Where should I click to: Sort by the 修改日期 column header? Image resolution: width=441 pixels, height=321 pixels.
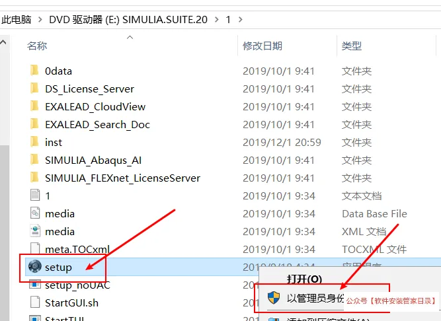point(262,46)
